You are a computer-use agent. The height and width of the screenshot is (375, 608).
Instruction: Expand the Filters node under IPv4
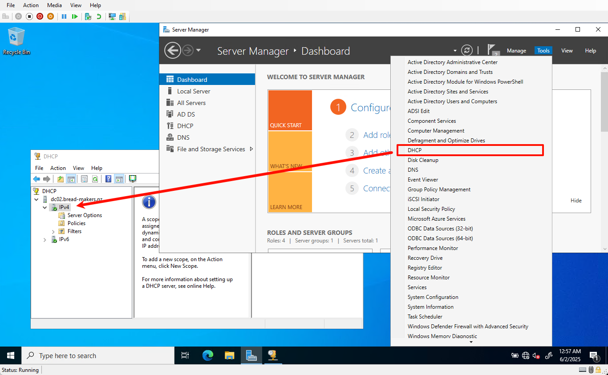click(53, 231)
